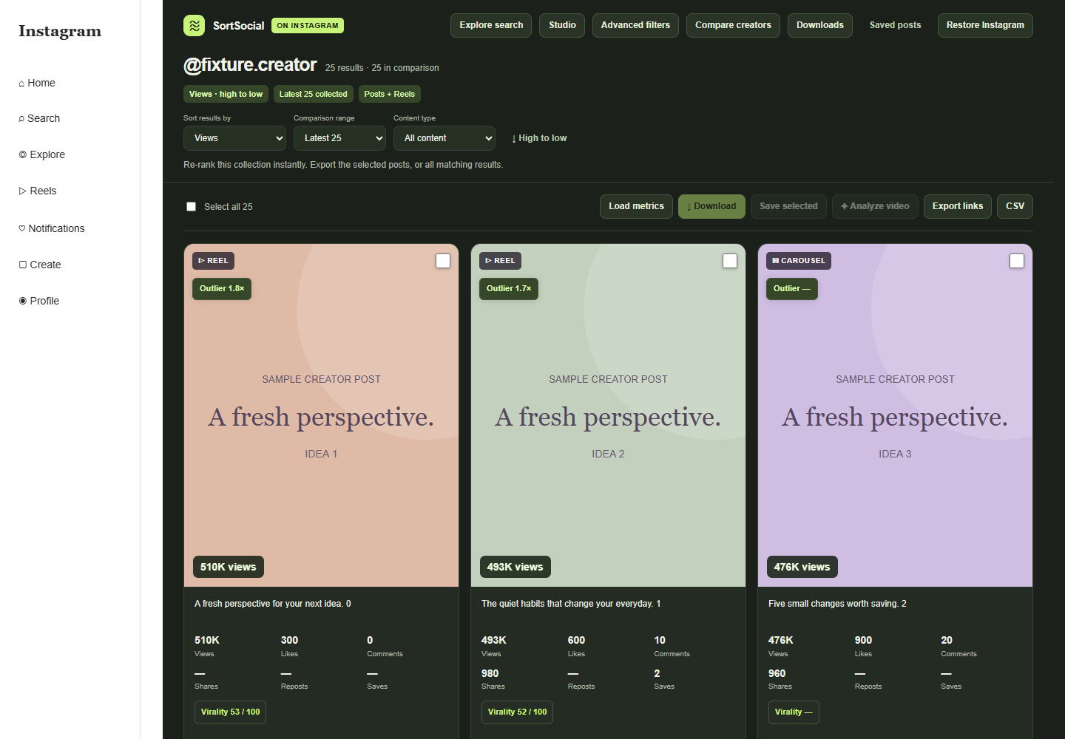Open the Content type All content dropdown
1065x739 pixels.
pyautogui.click(x=444, y=138)
